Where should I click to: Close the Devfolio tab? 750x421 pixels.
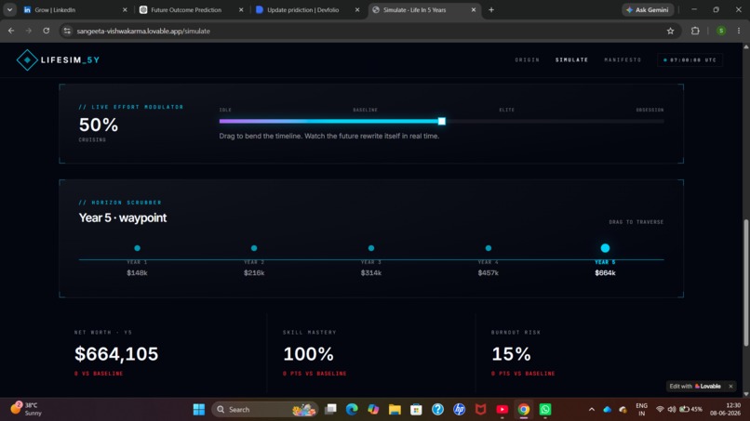click(357, 9)
